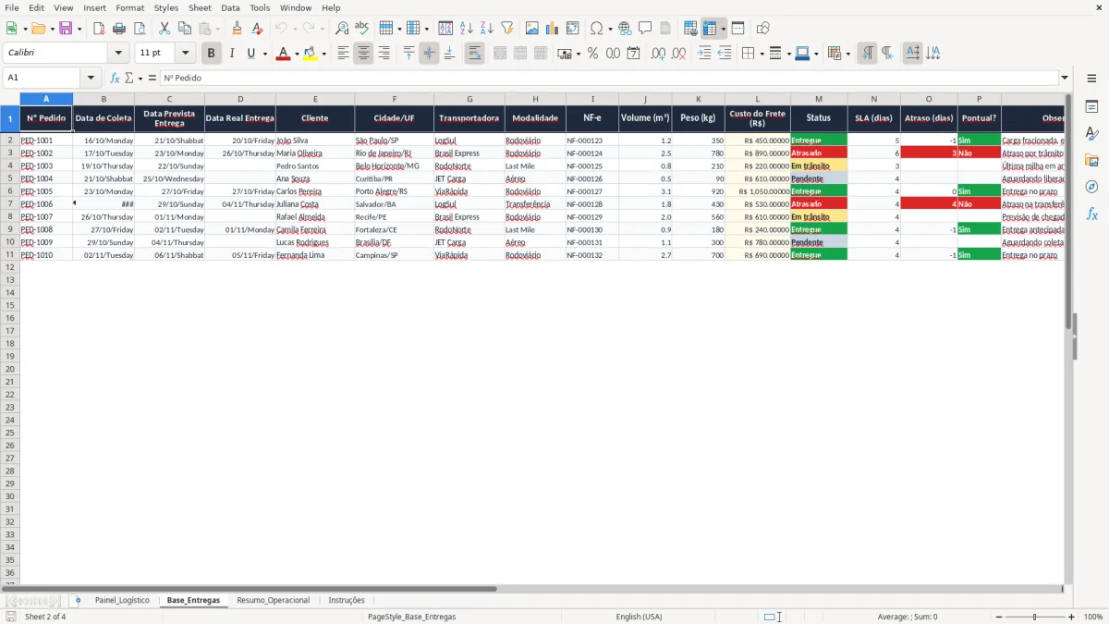Open the sidebar Functions panel
Screen dimensions: 1109x624
[x=1091, y=214]
